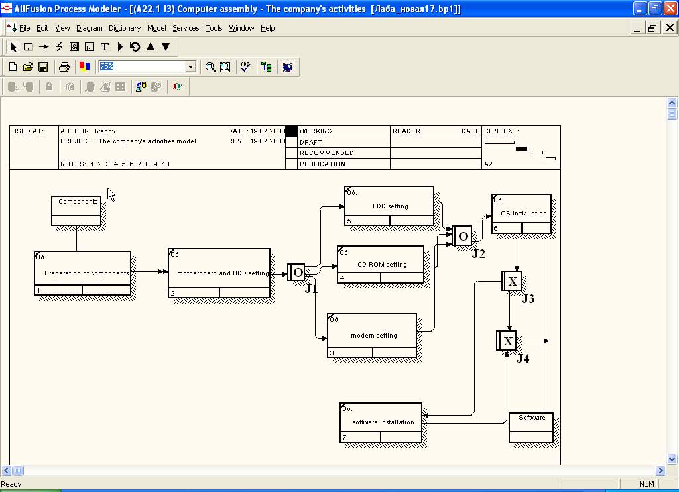The height and width of the screenshot is (492, 679).
Task: Select the Components referent box
Action: coord(76,210)
